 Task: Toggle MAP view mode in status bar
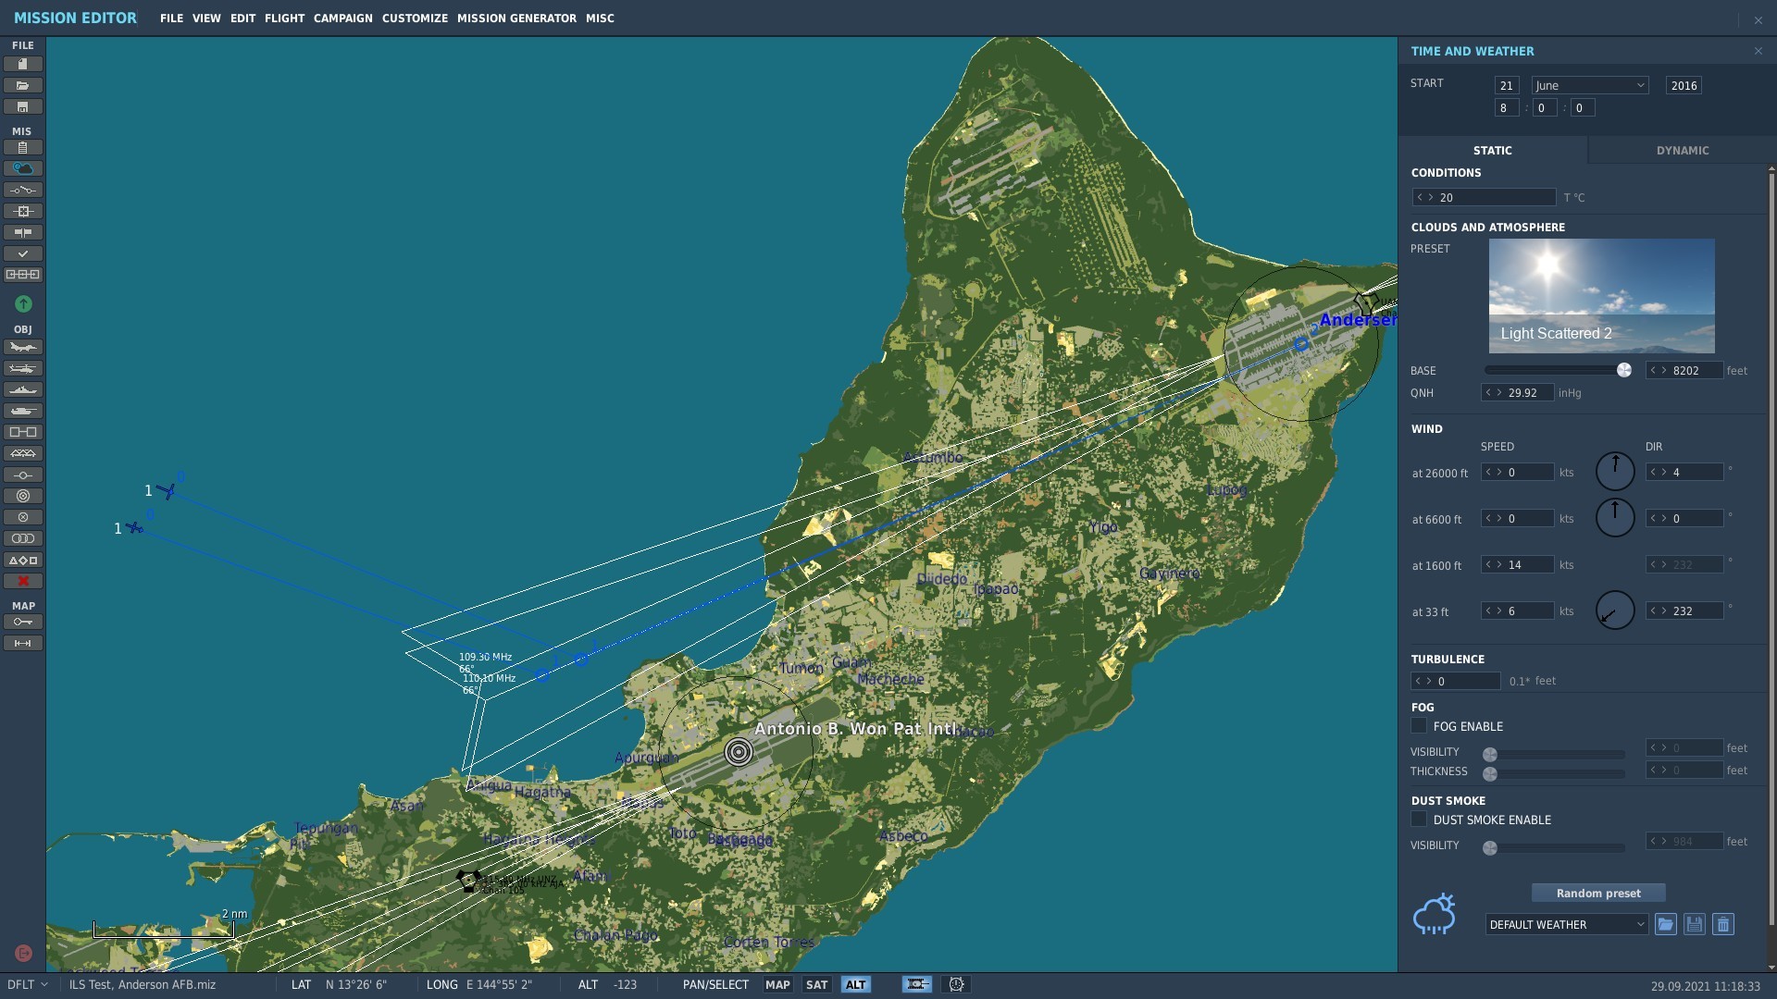777,984
